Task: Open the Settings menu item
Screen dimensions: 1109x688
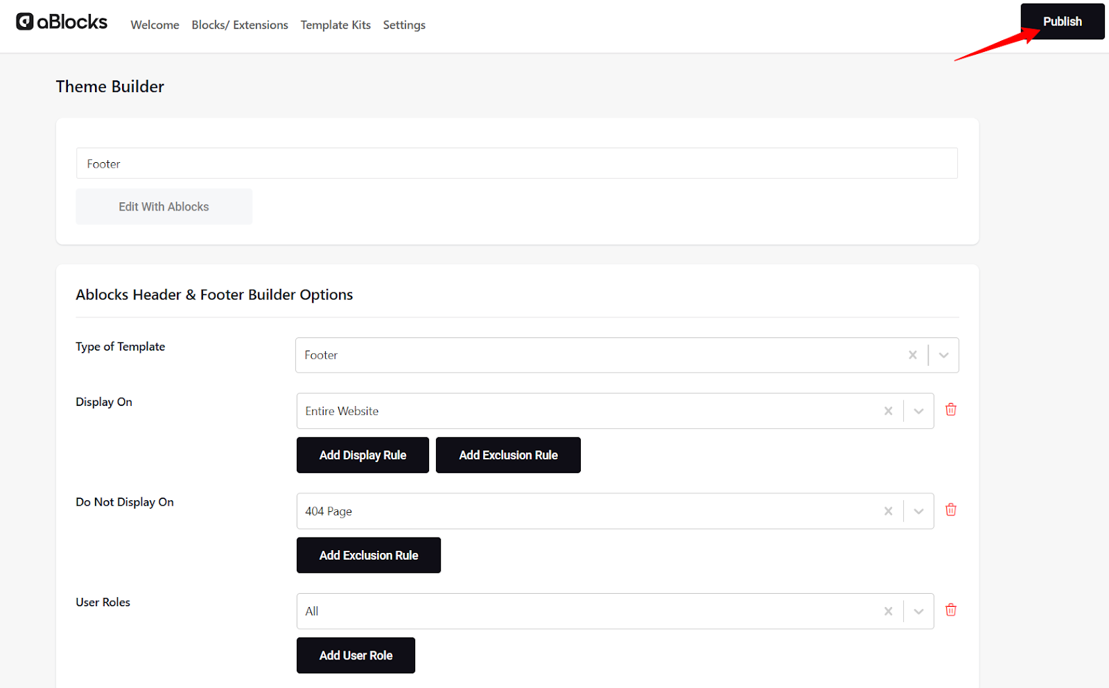Action: pyautogui.click(x=404, y=25)
